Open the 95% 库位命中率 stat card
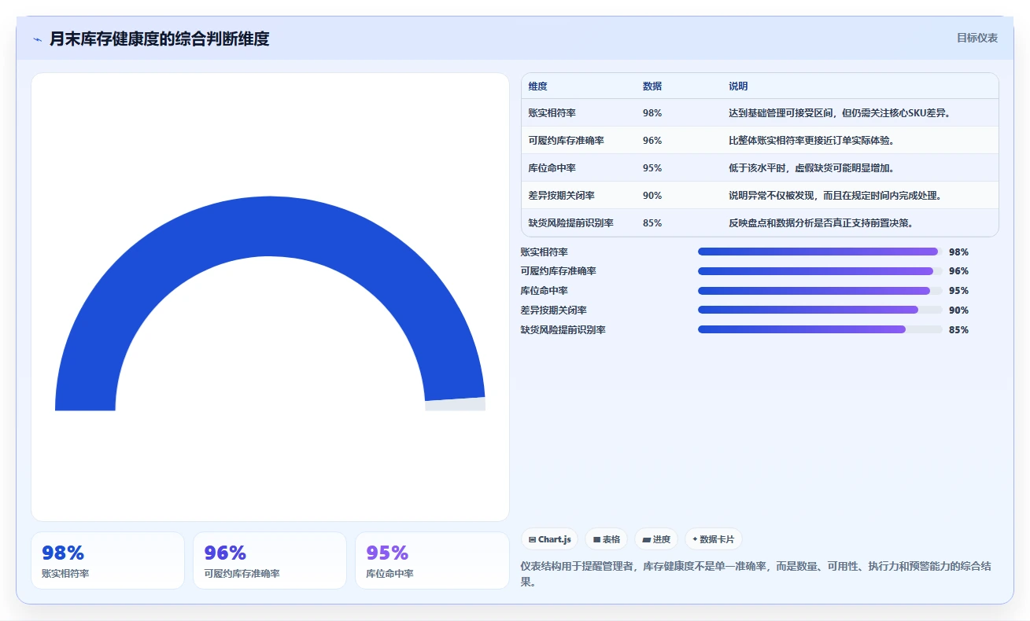 432,560
